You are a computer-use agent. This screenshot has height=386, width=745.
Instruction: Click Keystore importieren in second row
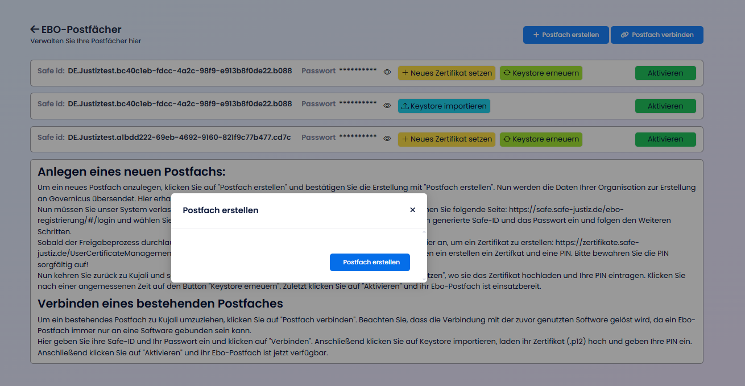[444, 106]
